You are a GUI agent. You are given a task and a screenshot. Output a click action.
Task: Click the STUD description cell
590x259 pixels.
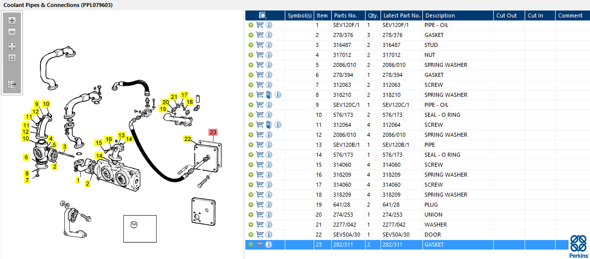click(x=458, y=45)
